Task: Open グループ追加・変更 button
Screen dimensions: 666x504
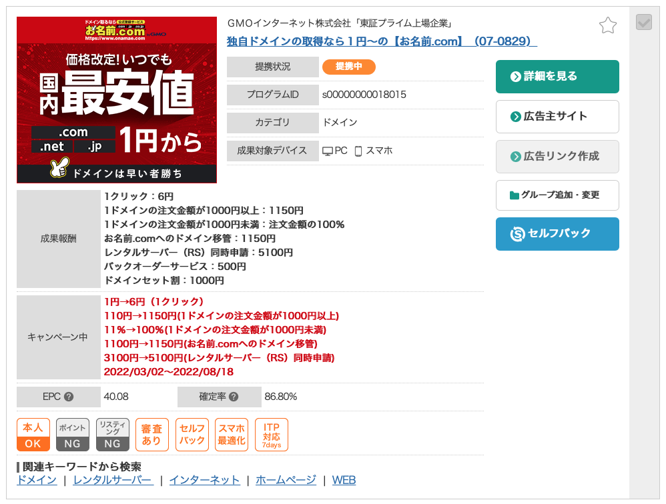Action: click(557, 195)
